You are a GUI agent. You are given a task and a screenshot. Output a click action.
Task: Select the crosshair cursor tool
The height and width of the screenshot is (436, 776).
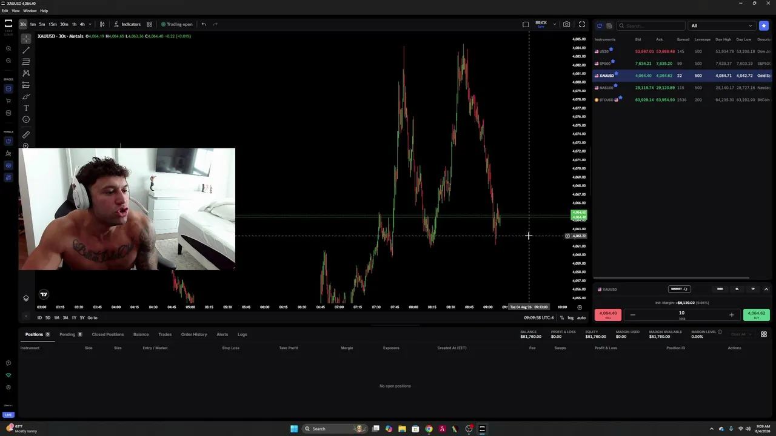[x=26, y=38]
